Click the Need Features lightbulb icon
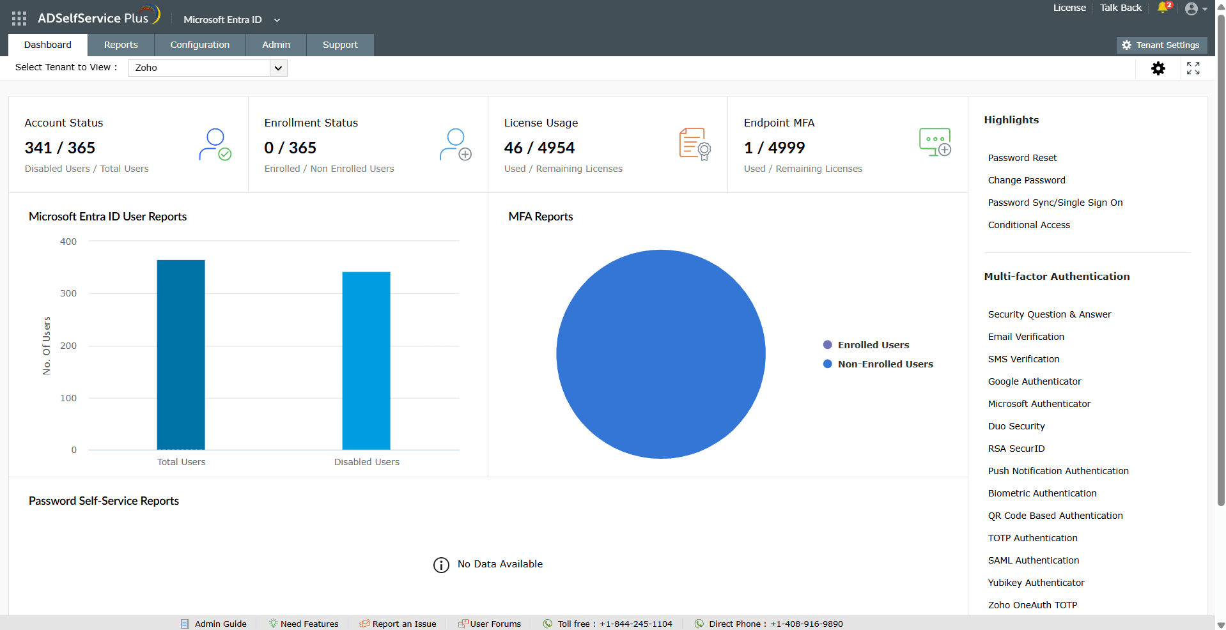 273,623
